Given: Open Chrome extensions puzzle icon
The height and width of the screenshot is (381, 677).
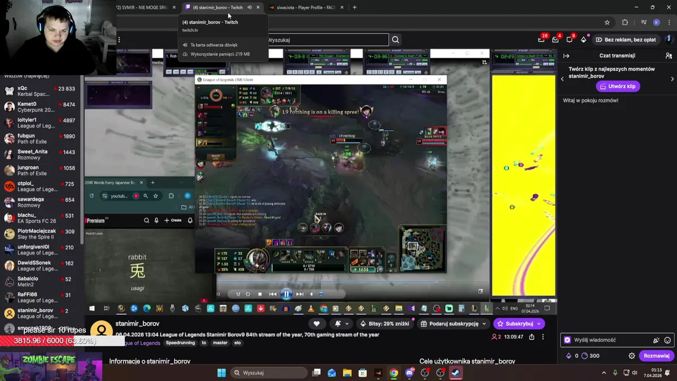Looking at the screenshot, I should coord(625,22).
